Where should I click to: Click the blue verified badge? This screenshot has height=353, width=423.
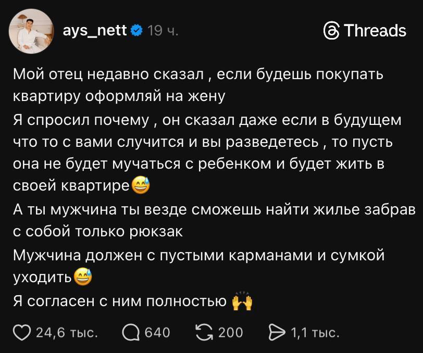coord(136,30)
